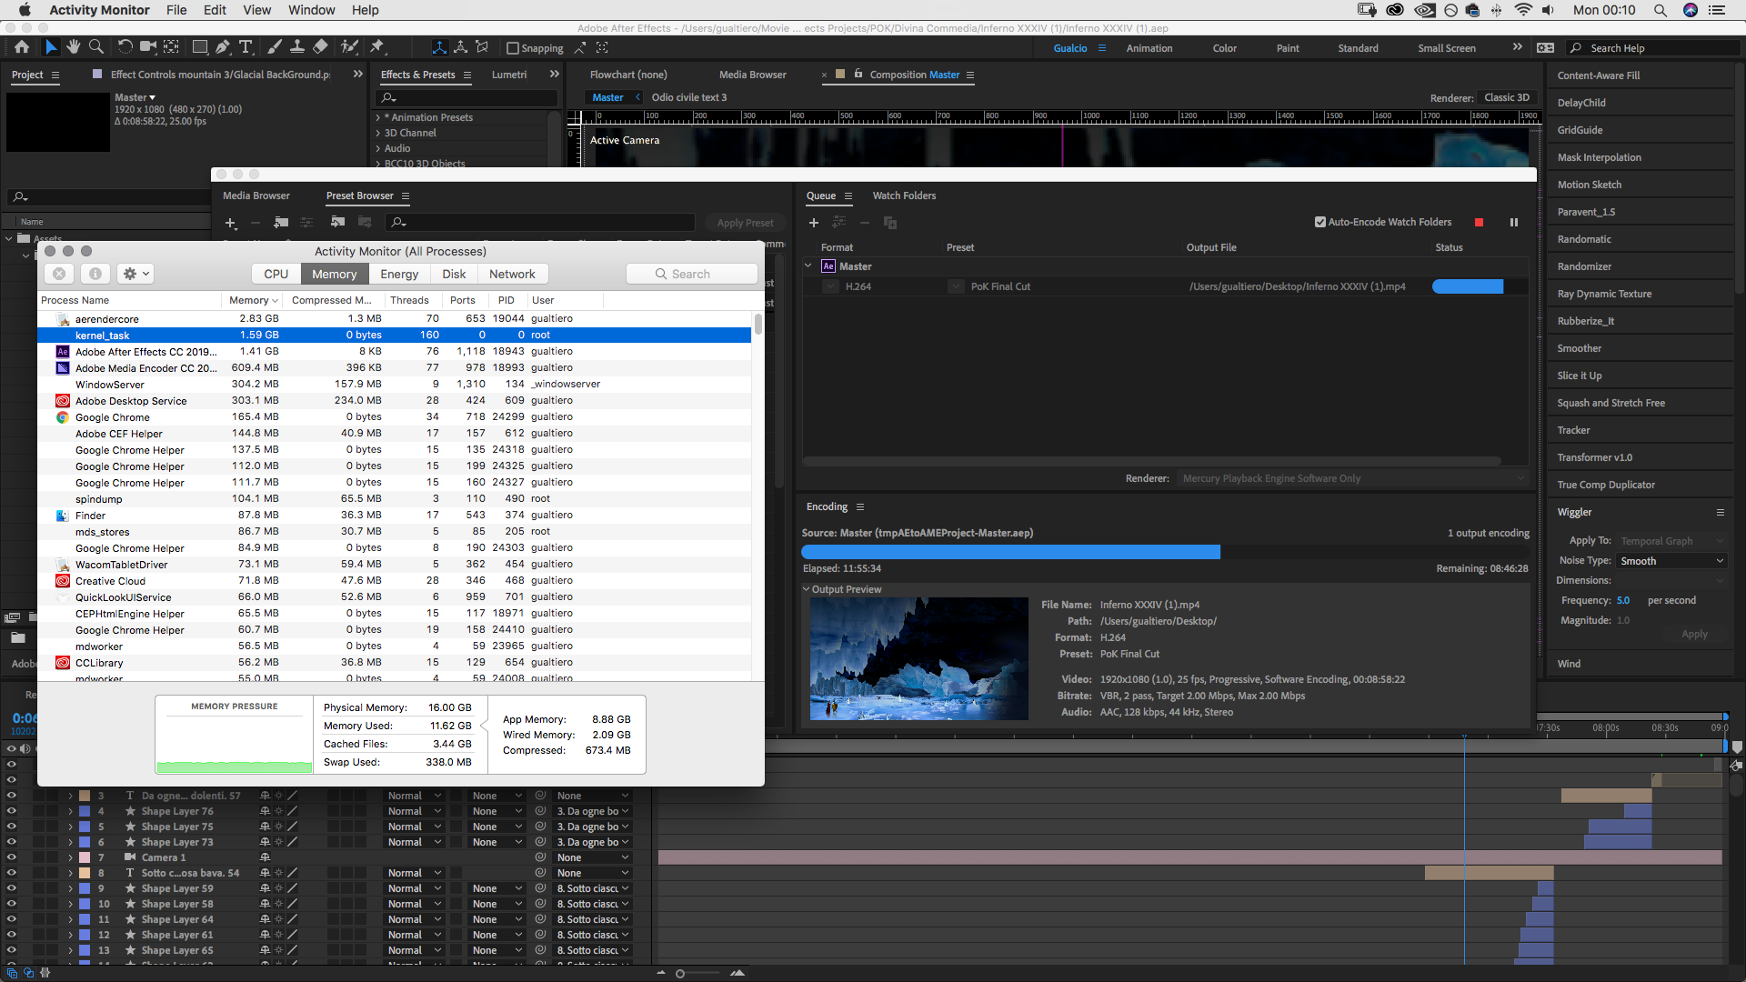Expand the Animation Presets folder
The height and width of the screenshot is (982, 1746).
[378, 117]
